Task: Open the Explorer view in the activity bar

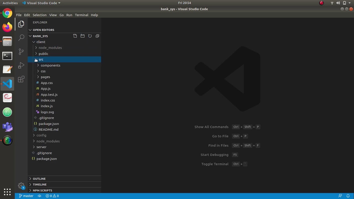Action: click(21, 24)
